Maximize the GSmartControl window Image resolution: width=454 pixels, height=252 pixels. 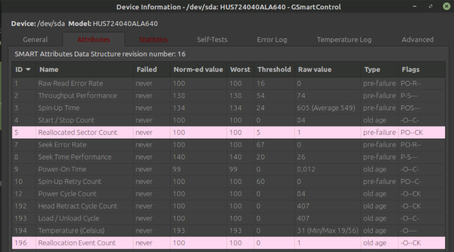(431, 6)
